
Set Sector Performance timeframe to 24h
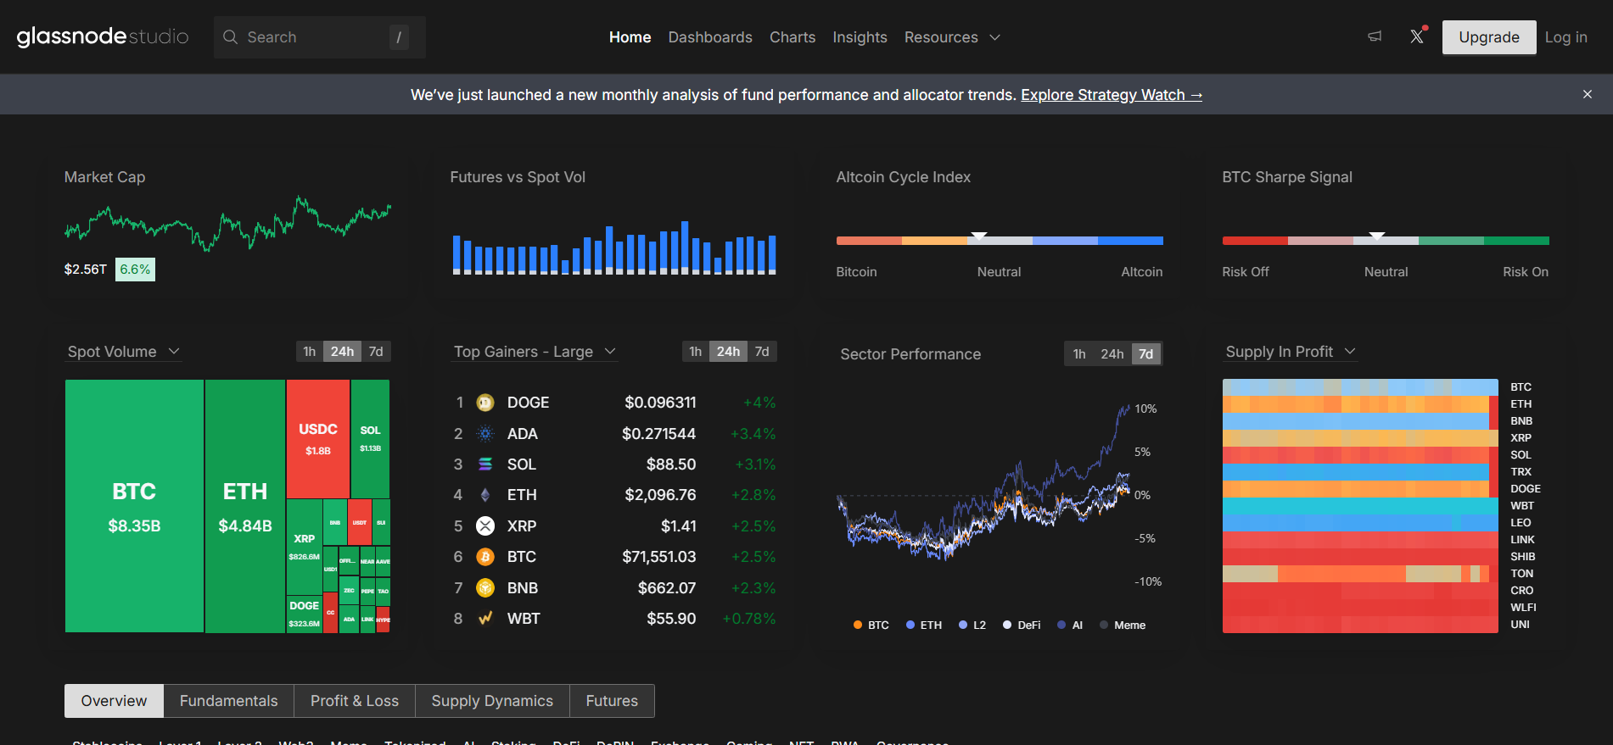pyautogui.click(x=1112, y=354)
